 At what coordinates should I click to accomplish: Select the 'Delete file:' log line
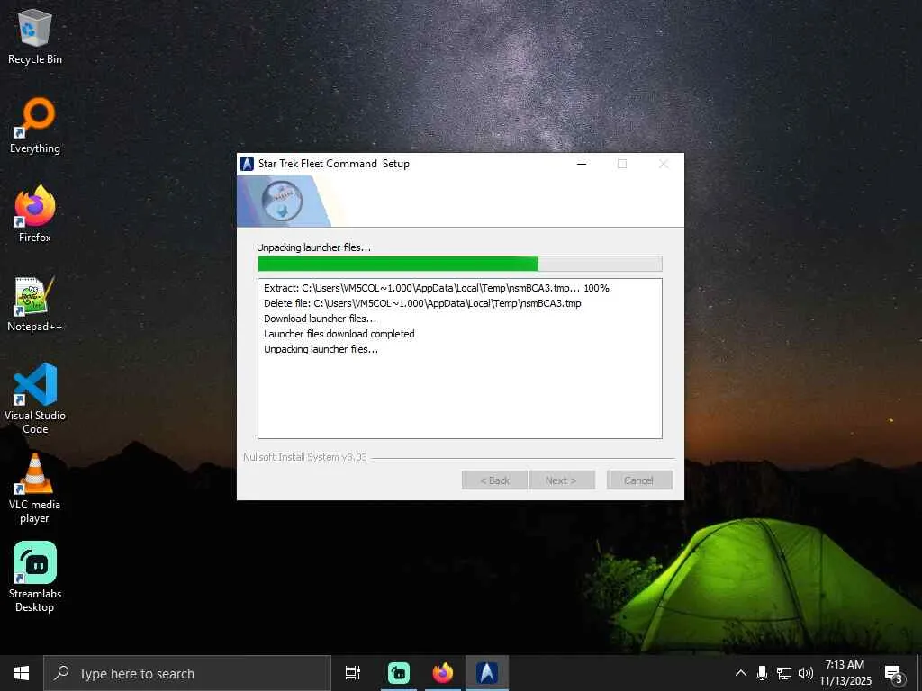[422, 303]
